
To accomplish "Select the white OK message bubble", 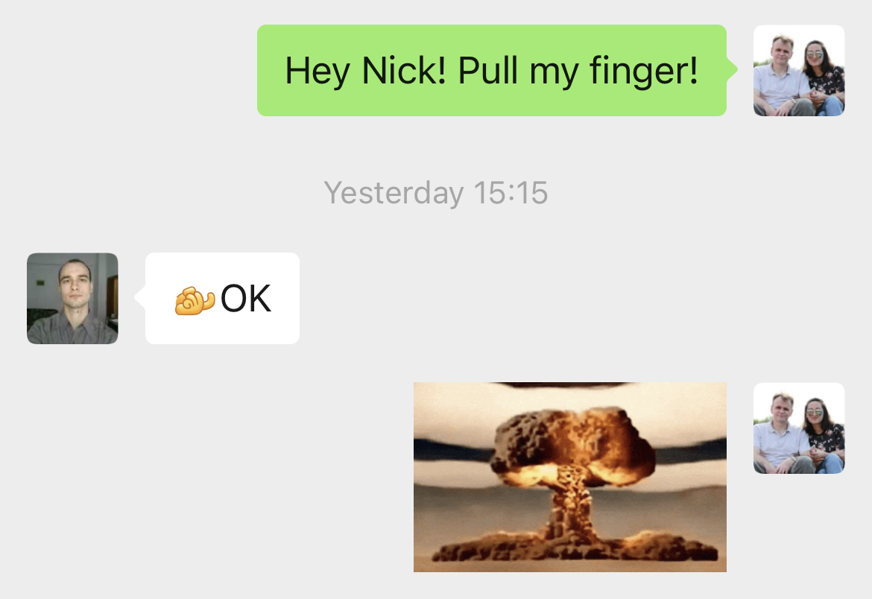I will coord(222,299).
